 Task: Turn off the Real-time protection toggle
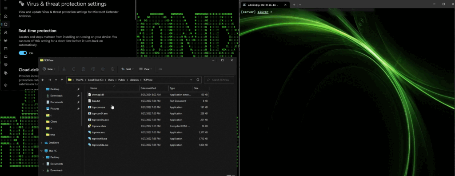click(x=23, y=53)
